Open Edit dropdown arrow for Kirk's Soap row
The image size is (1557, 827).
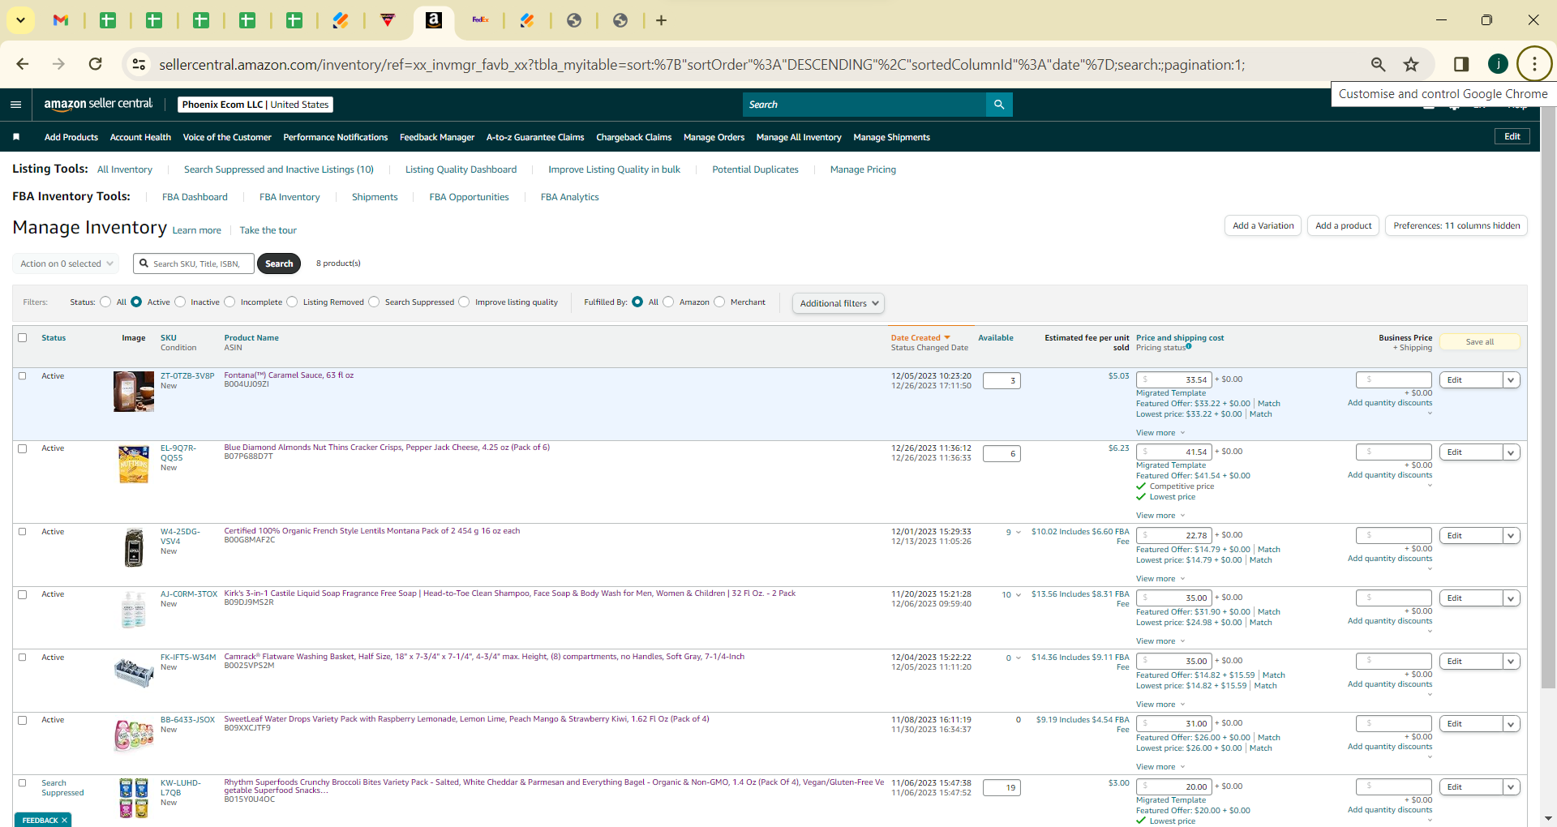[x=1511, y=598]
